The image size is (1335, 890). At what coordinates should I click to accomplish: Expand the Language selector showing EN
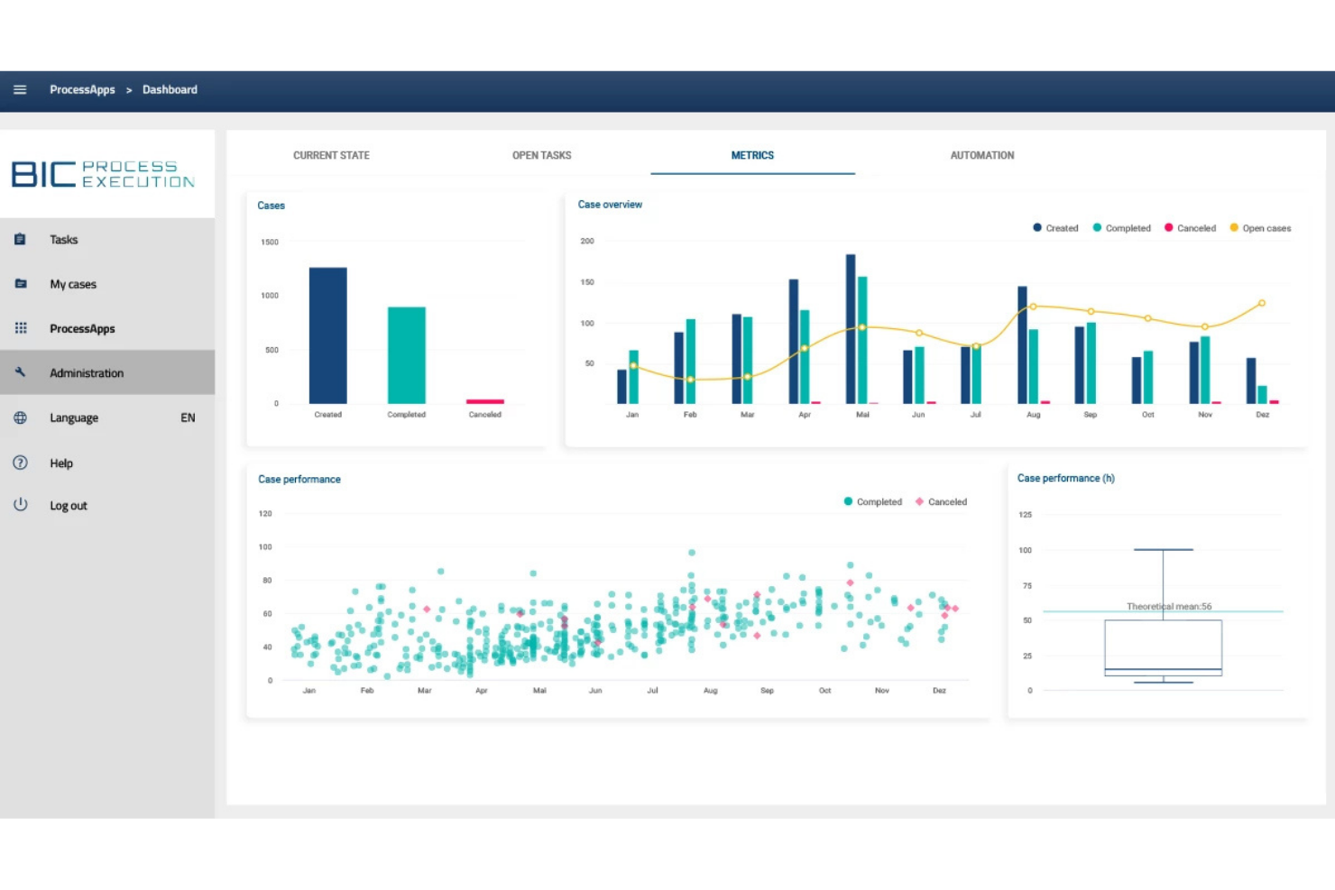coord(189,417)
